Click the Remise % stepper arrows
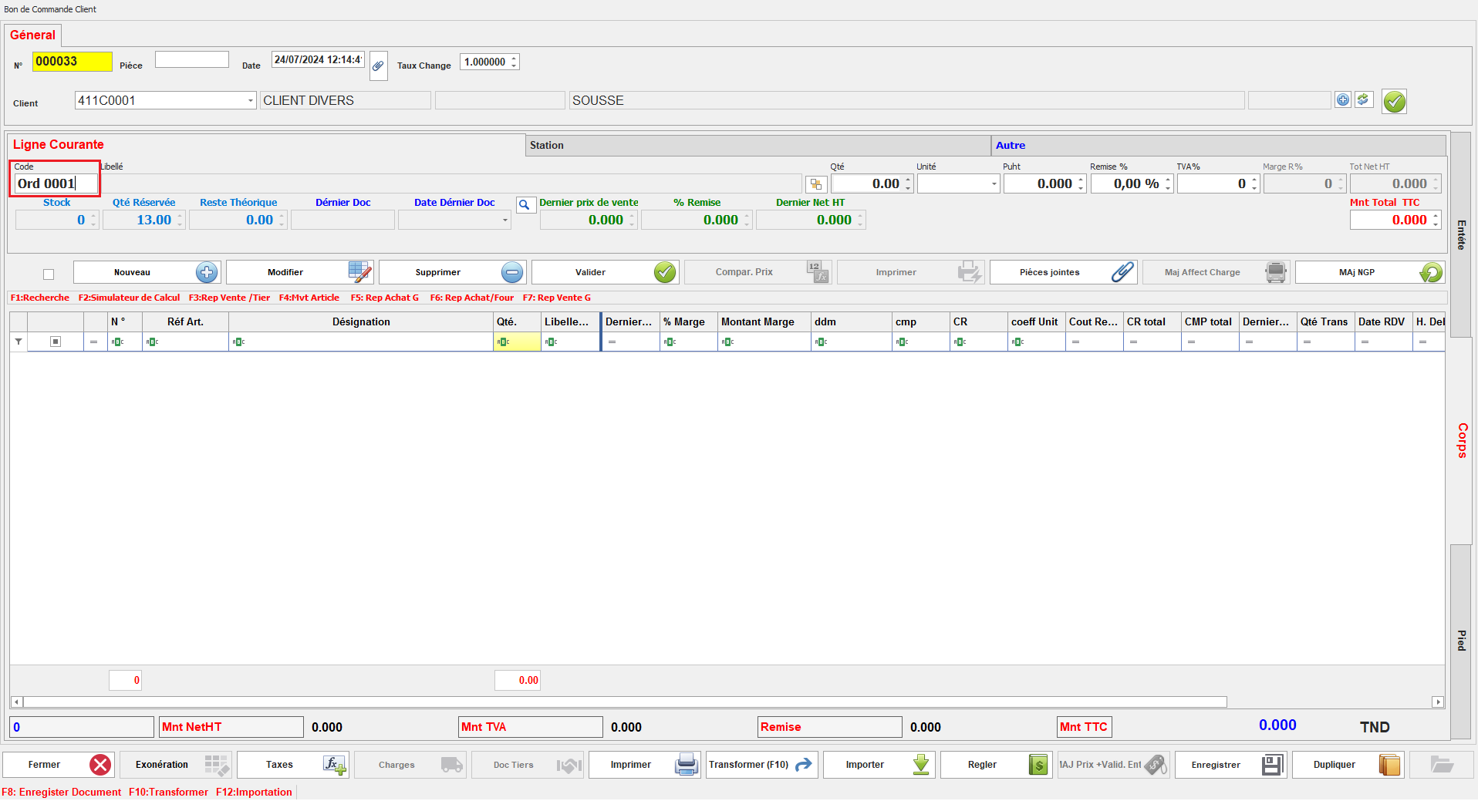The height and width of the screenshot is (801, 1478). point(1168,184)
